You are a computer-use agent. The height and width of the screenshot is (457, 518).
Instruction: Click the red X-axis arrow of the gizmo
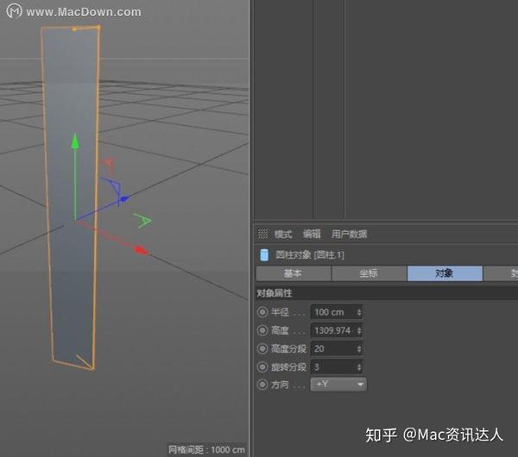click(x=141, y=251)
